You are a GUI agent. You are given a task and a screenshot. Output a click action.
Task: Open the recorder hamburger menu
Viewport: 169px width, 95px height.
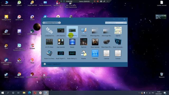(x=61, y=1)
